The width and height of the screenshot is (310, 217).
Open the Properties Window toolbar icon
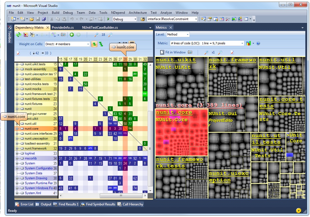210,19
